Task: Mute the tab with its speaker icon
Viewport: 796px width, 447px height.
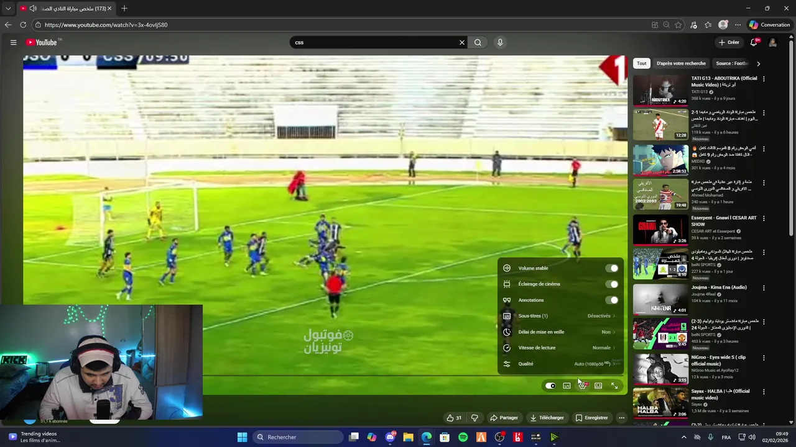Action: point(33,9)
